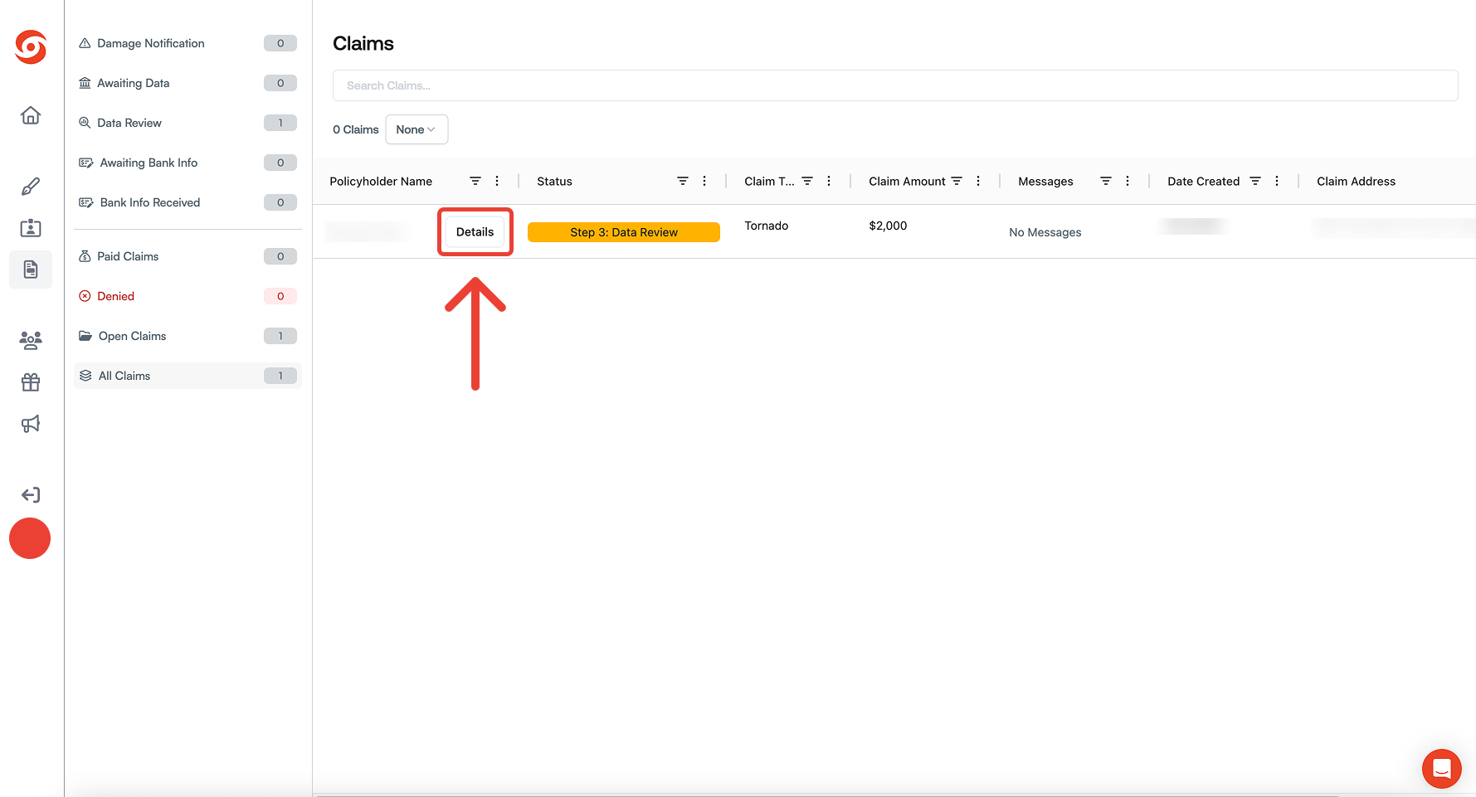
Task: Sort by Status column header
Action: (554, 182)
